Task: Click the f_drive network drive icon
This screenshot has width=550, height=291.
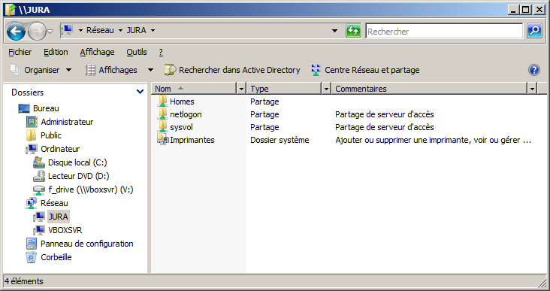Action: coord(39,189)
